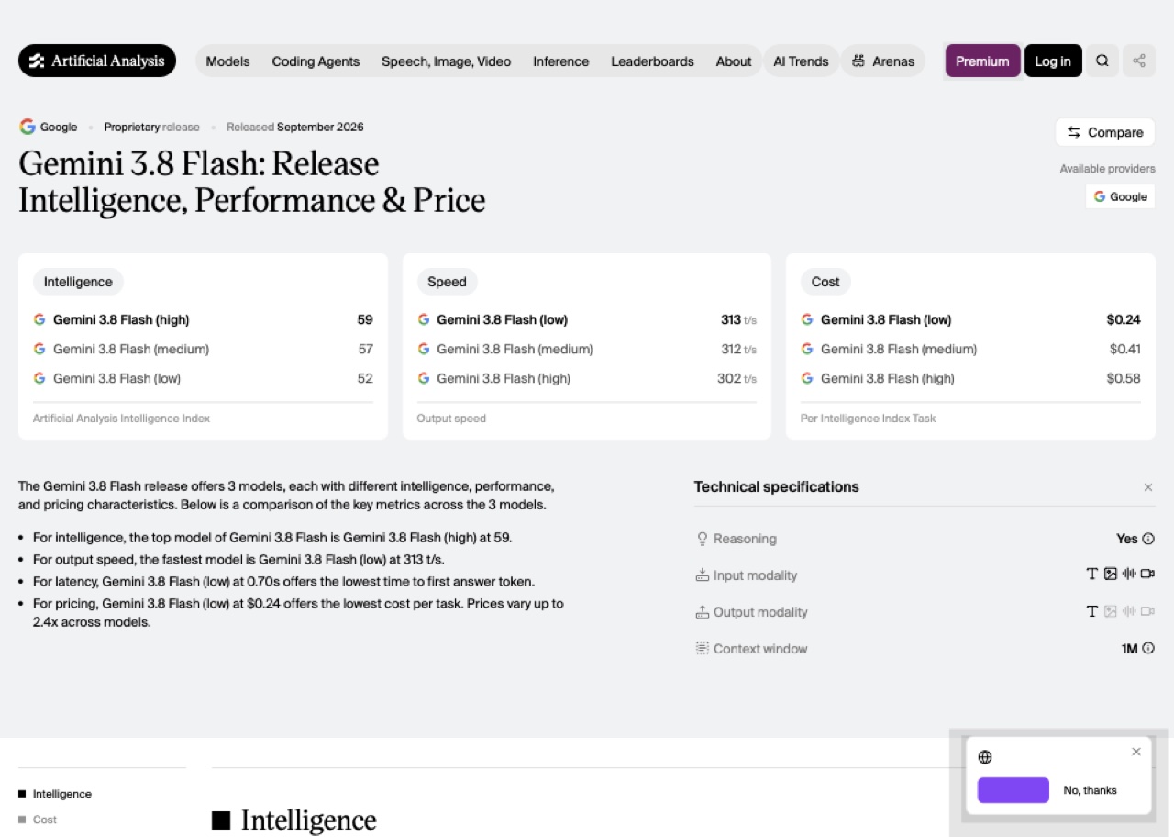The width and height of the screenshot is (1174, 837).
Task: Dismiss the bottom-right popup with its X
Action: (x=1136, y=752)
